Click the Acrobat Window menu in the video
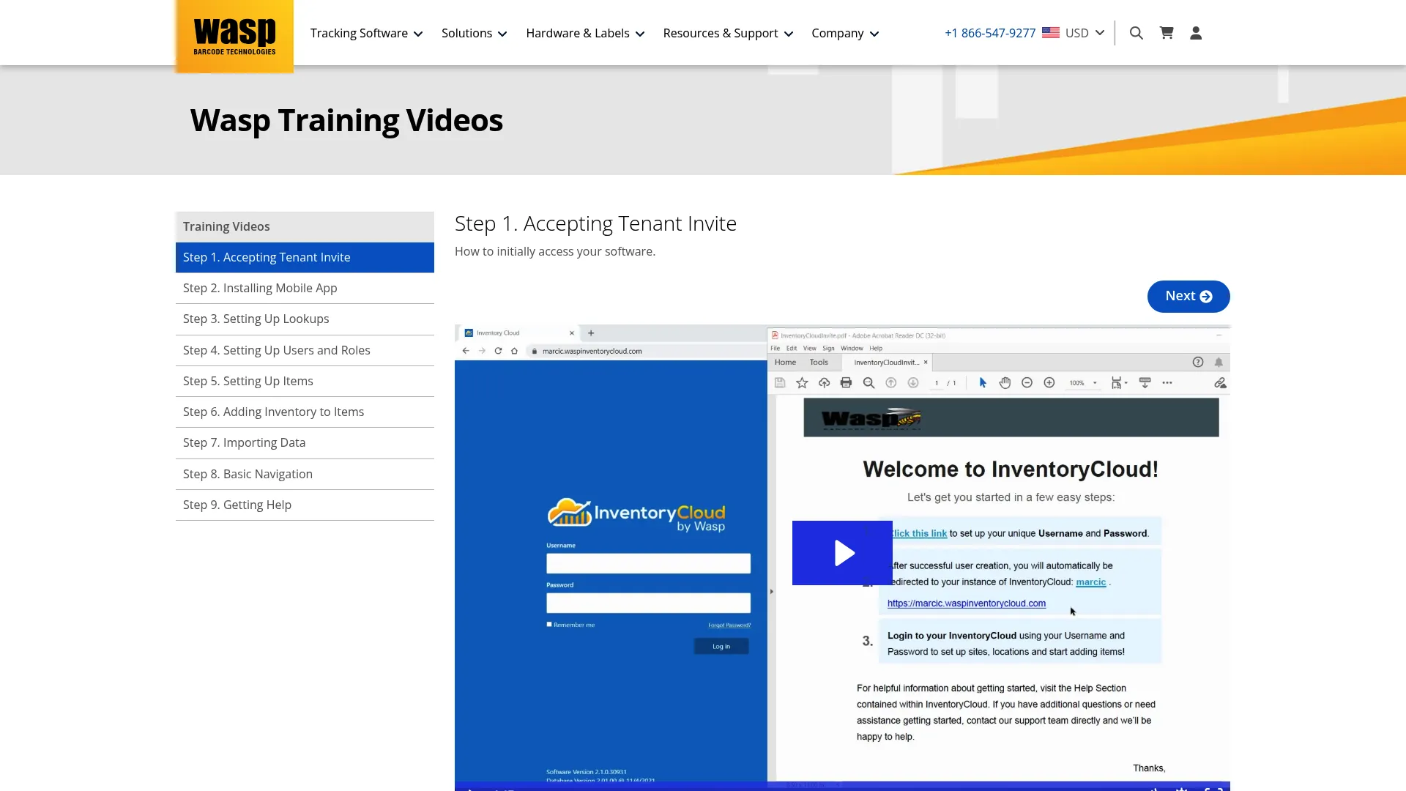This screenshot has height=791, width=1406. [x=852, y=348]
